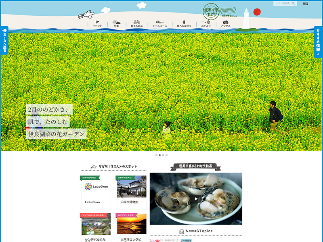The image size is (323, 242).
Task: Click the 伊良湖菜の花ガーデン caption
Action: [x=56, y=134]
